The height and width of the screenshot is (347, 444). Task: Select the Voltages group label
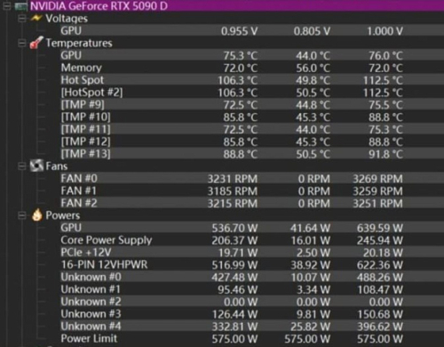click(x=67, y=19)
